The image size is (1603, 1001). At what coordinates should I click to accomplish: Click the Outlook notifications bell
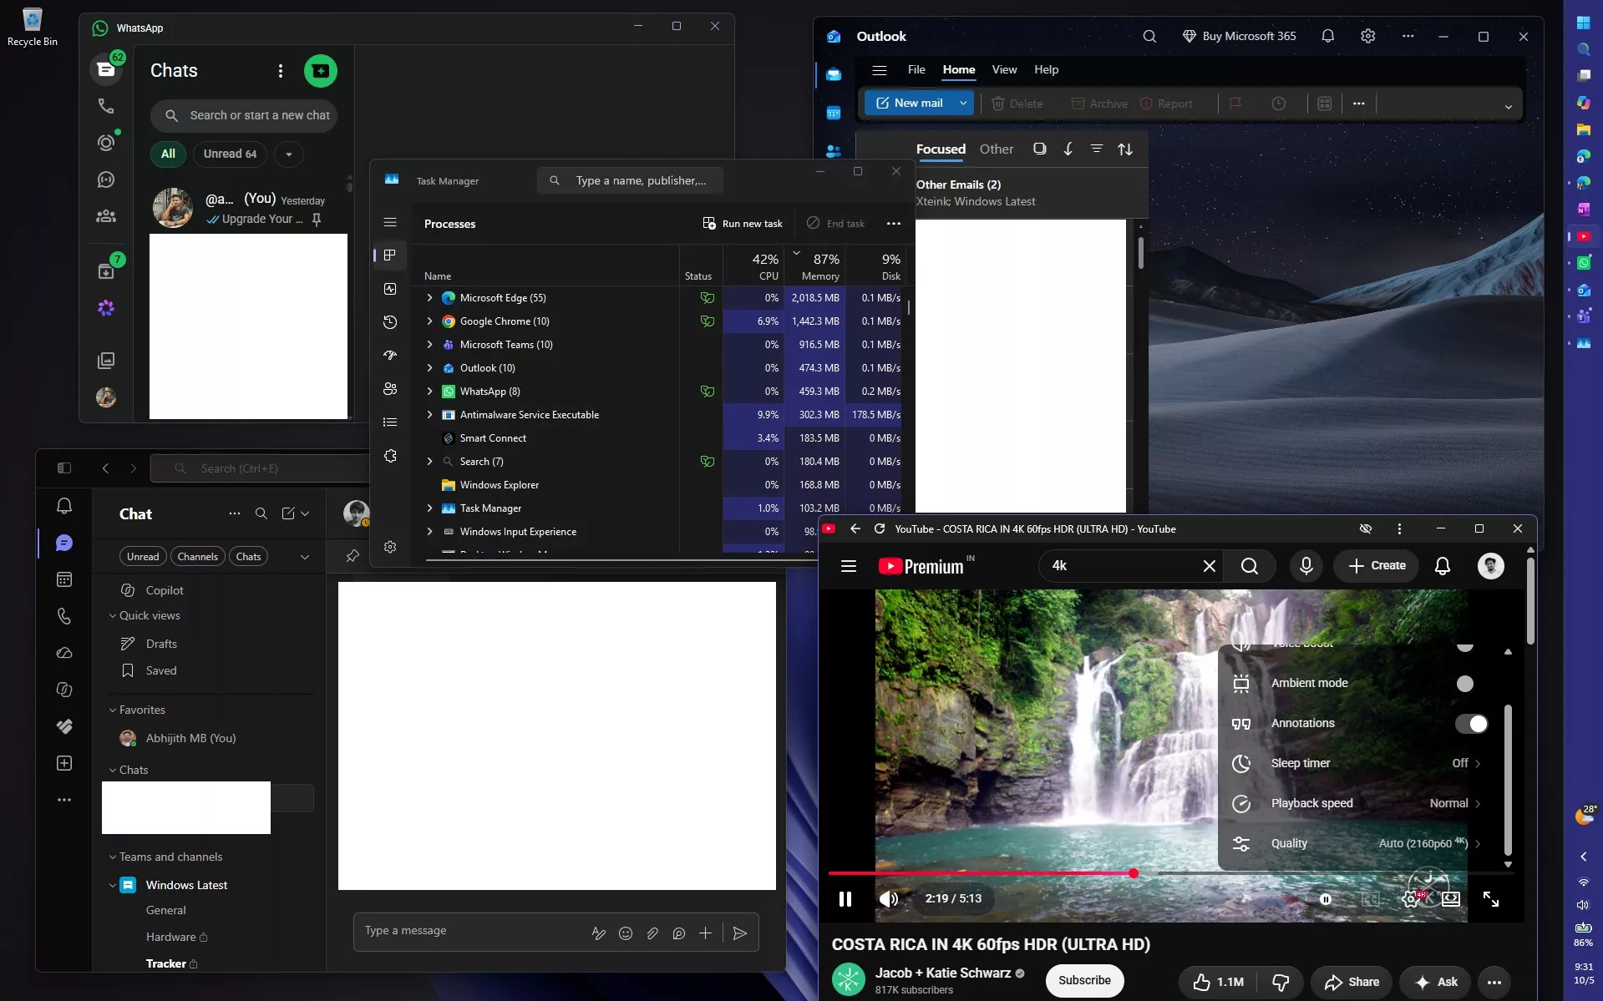tap(1327, 36)
